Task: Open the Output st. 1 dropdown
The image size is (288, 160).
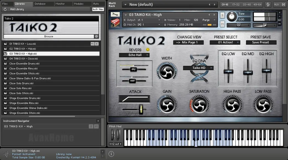Action: tap(159, 20)
